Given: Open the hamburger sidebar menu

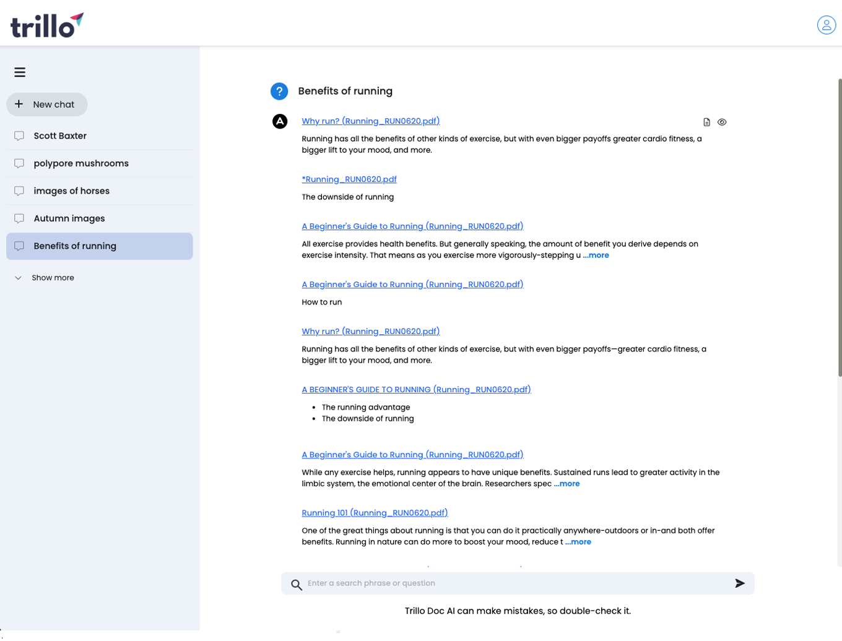Looking at the screenshot, I should 20,72.
